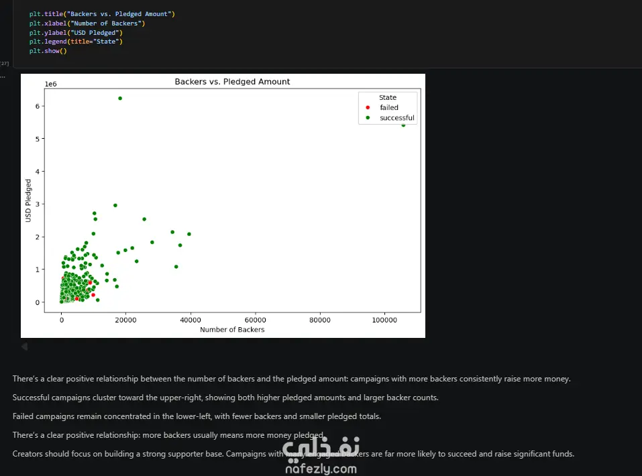Click the State legend title
This screenshot has width=642, height=476.
pos(388,97)
